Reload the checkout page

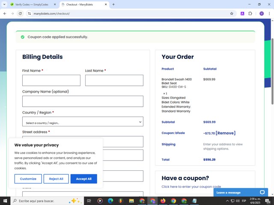click(x=20, y=13)
